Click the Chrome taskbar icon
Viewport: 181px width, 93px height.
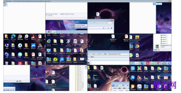159,63
